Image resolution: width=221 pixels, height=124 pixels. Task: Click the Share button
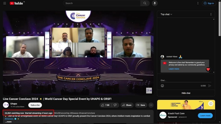point(127,105)
